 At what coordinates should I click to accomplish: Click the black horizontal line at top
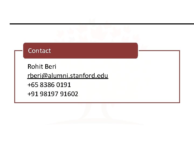click(102, 24)
